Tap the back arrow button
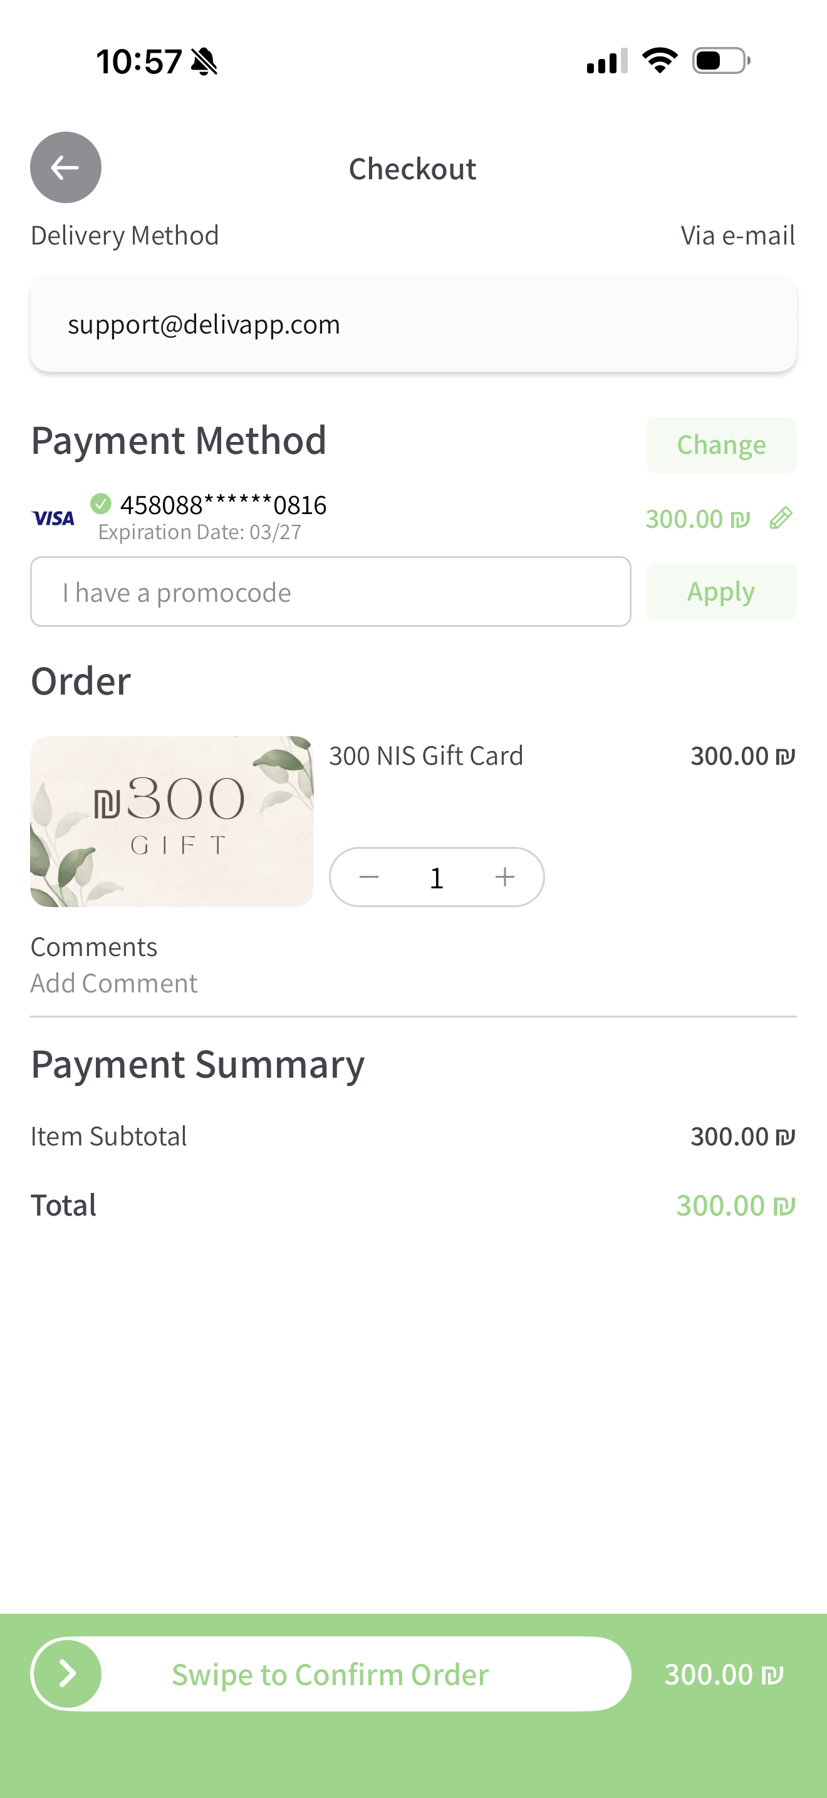827x1798 pixels. tap(66, 167)
